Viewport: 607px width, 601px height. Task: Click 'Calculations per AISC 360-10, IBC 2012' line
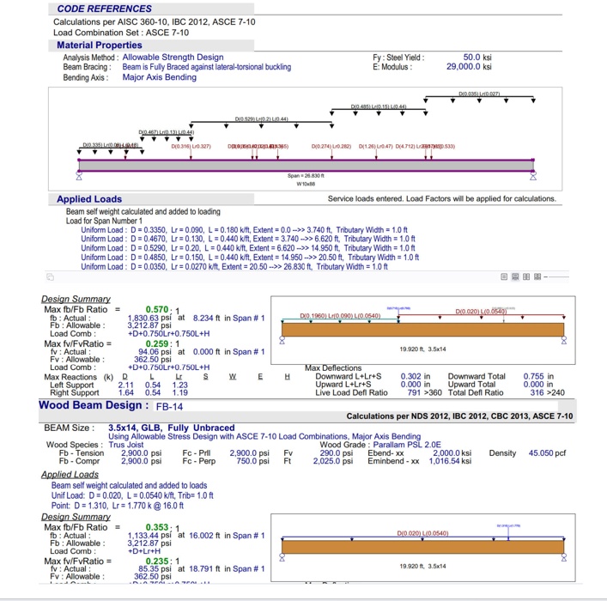click(155, 21)
